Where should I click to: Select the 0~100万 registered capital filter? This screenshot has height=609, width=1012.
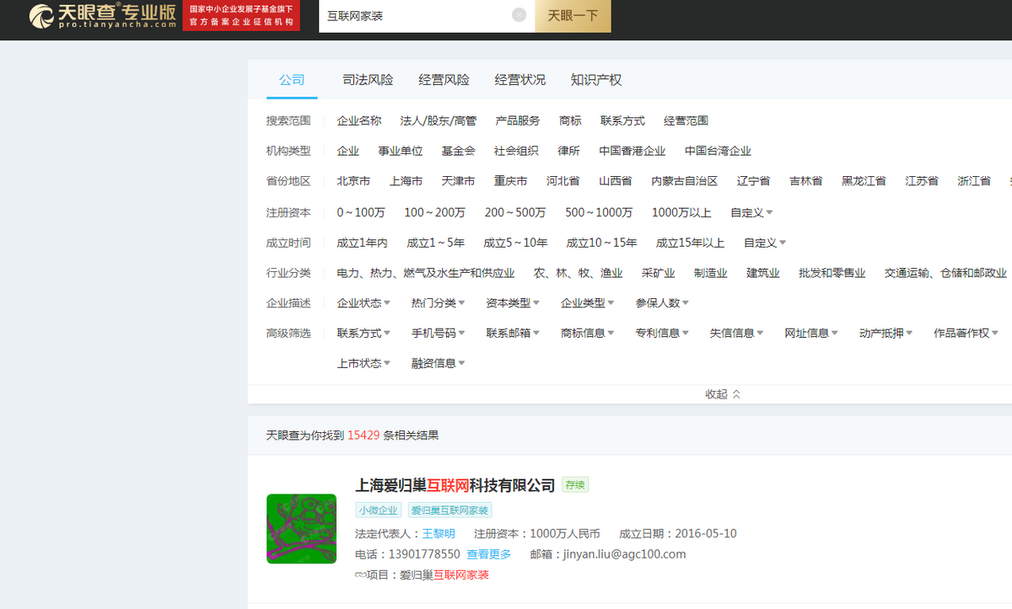pyautogui.click(x=361, y=213)
